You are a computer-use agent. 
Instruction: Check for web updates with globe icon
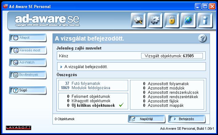[188, 20]
